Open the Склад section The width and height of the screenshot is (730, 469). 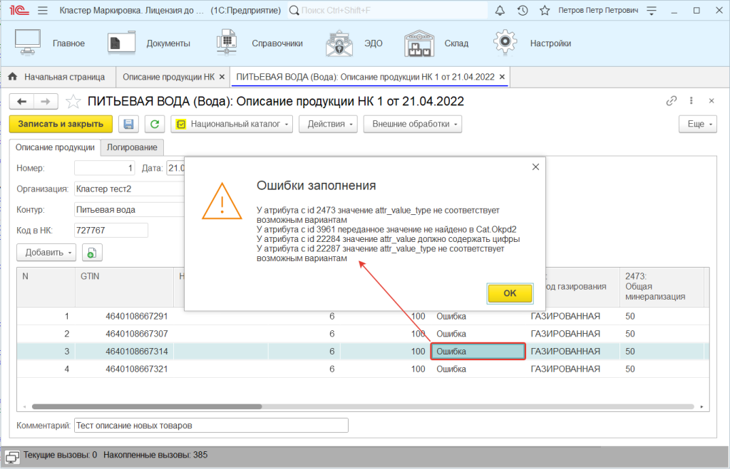coord(436,43)
